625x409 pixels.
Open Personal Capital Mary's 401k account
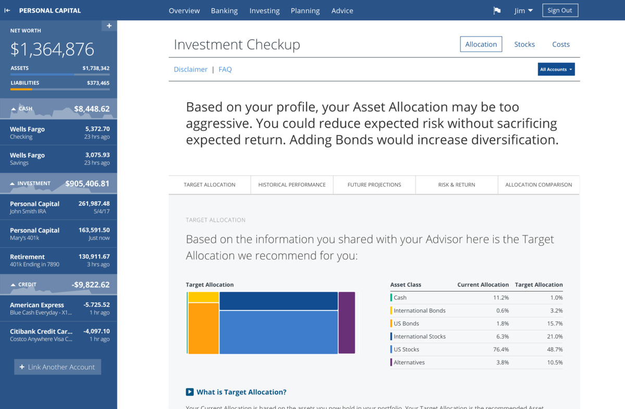58,234
